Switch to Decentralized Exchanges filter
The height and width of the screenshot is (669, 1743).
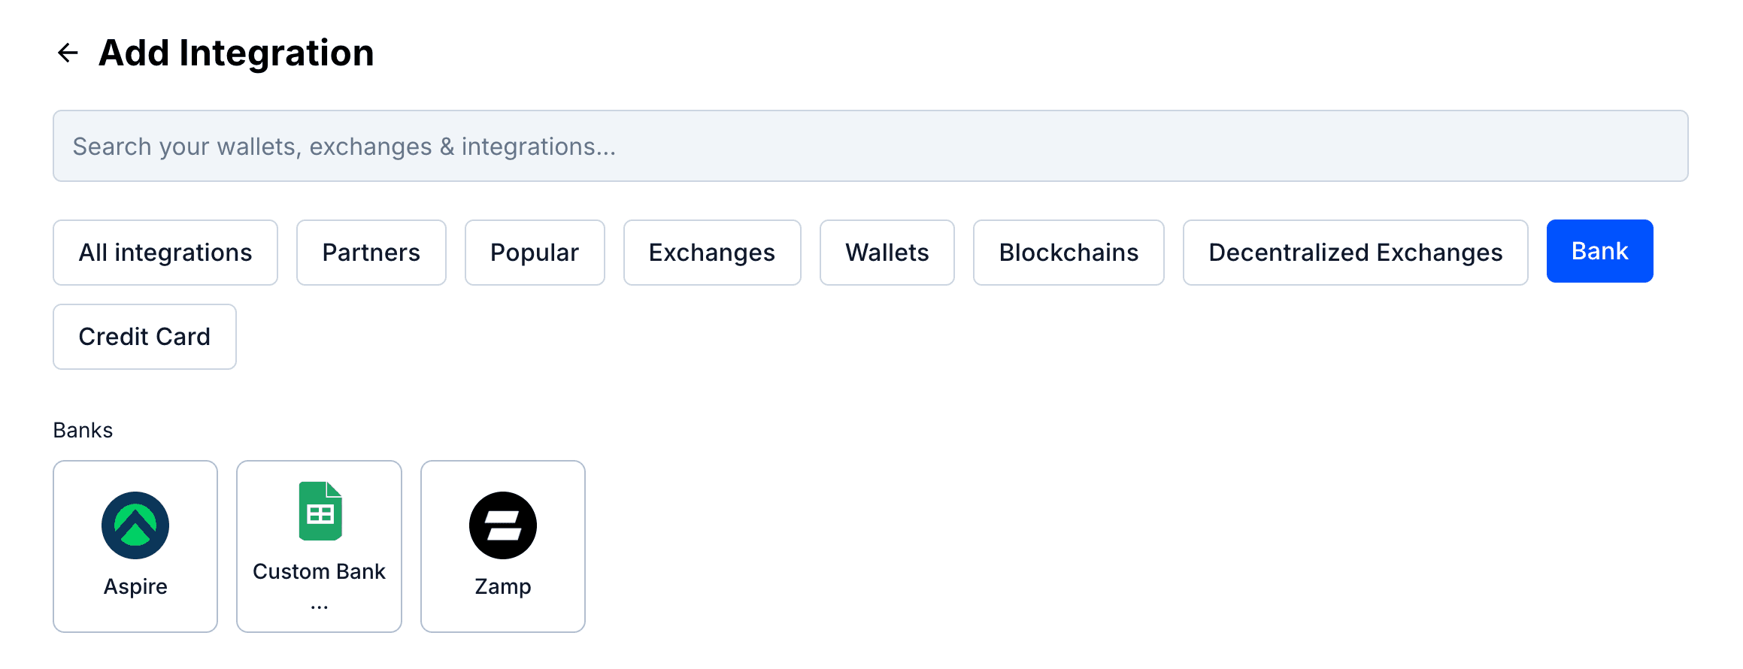[1355, 253]
